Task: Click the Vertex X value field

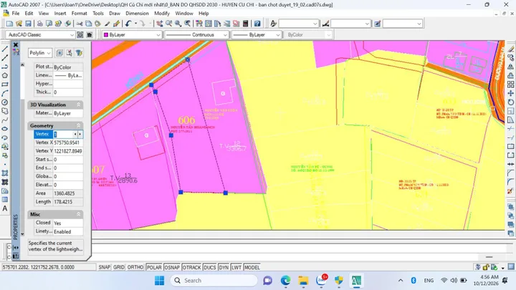Action: pyautogui.click(x=68, y=142)
